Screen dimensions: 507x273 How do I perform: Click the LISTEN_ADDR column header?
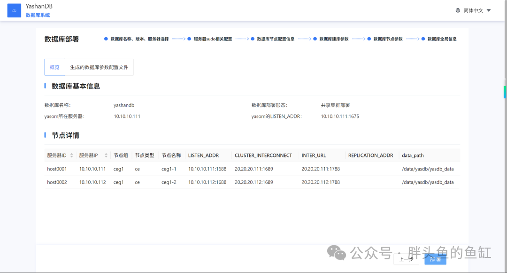(x=203, y=155)
